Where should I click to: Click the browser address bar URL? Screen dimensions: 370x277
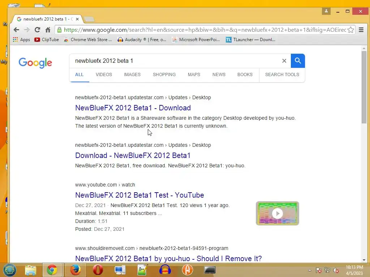[205, 30]
